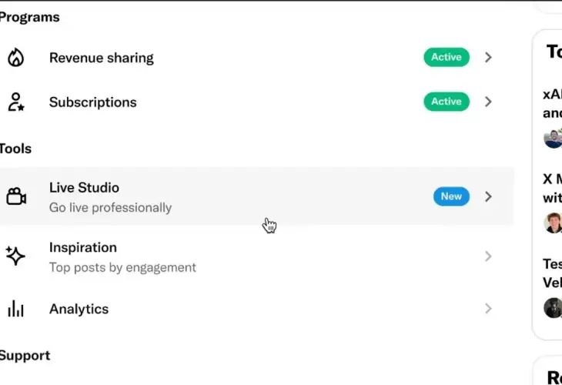Image resolution: width=562 pixels, height=385 pixels.
Task: Expand Inspiration using its right chevron
Action: pyautogui.click(x=488, y=256)
